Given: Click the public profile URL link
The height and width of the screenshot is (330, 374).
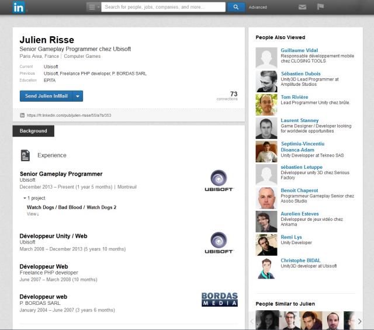Looking at the screenshot, I should (69, 115).
